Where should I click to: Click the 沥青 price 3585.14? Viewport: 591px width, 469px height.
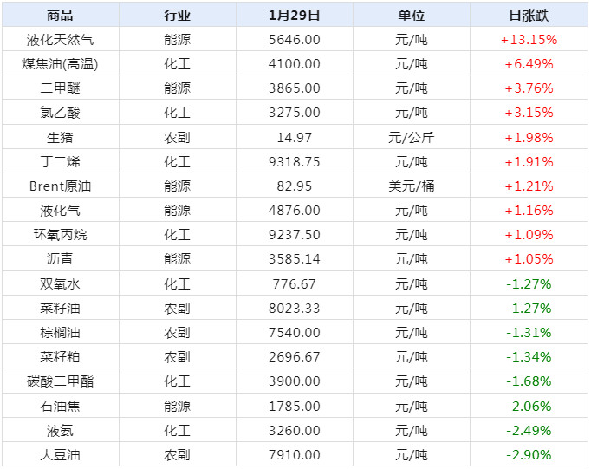coord(294,258)
